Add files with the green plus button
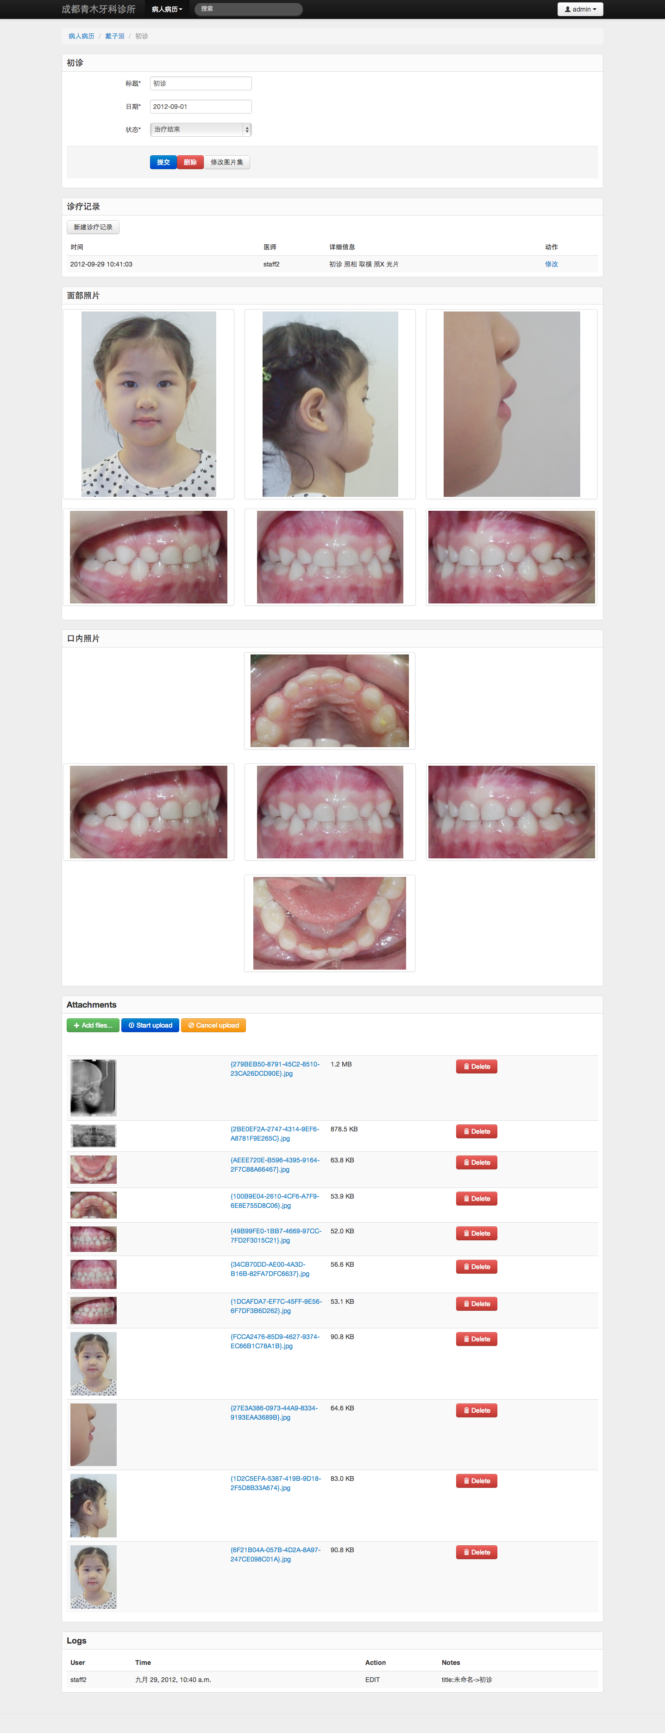 coord(93,1025)
